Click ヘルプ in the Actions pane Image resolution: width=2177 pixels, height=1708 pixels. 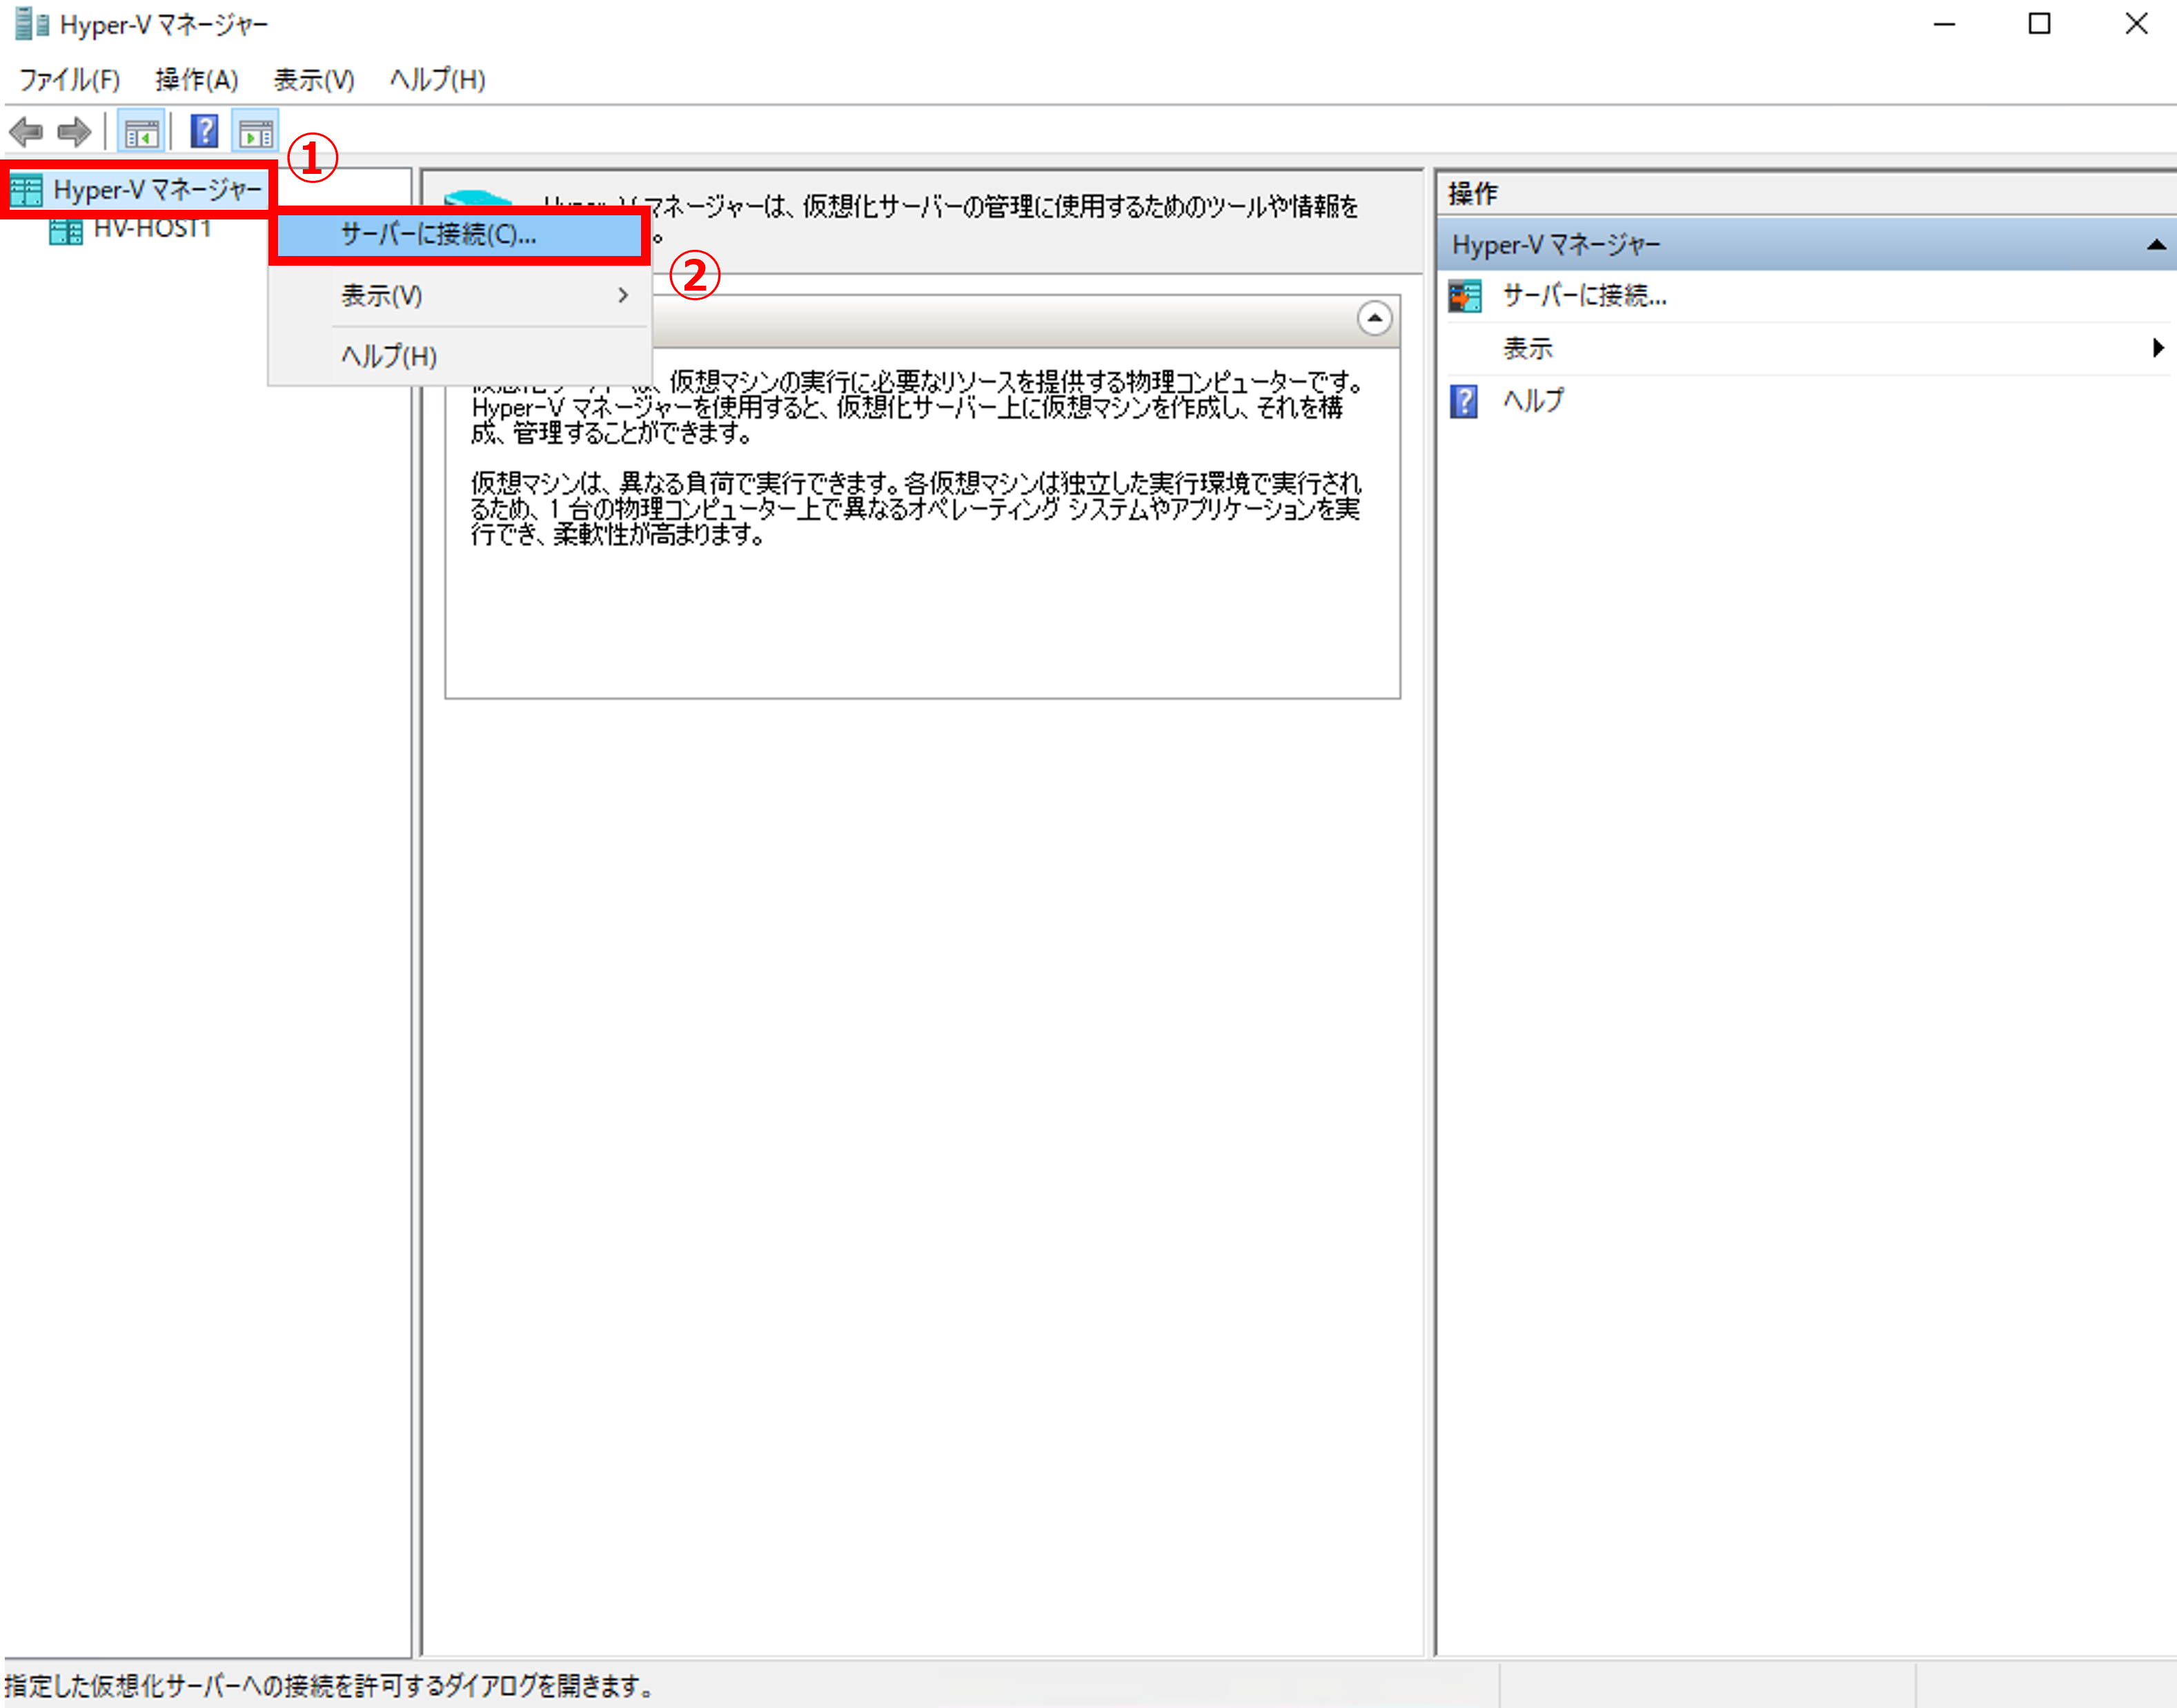tap(1533, 401)
